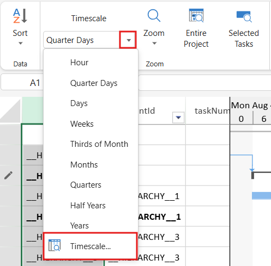Click the taskNum column header

(208, 110)
